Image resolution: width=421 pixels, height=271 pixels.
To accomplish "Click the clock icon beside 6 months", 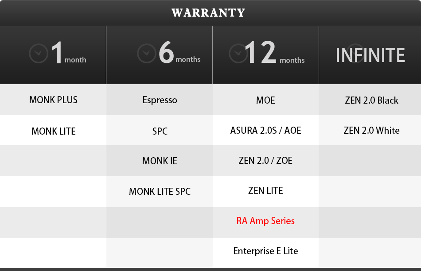I will tap(147, 53).
